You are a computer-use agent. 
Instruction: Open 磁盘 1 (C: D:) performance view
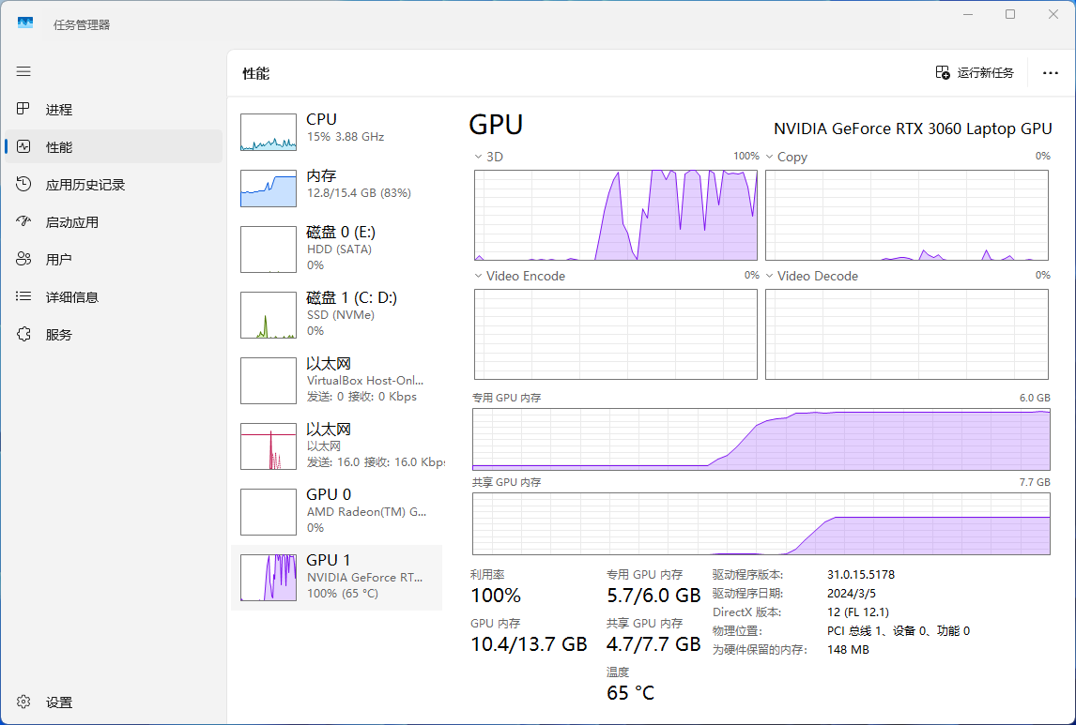336,314
